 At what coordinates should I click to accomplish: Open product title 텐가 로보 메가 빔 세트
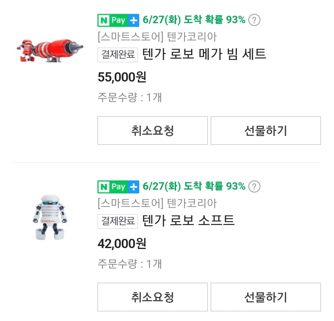pyautogui.click(x=204, y=54)
